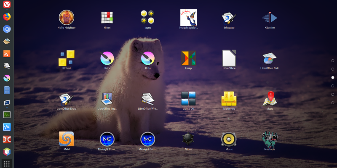The height and width of the screenshot is (168, 337).
Task: Open the Music app
Action: 229,139
